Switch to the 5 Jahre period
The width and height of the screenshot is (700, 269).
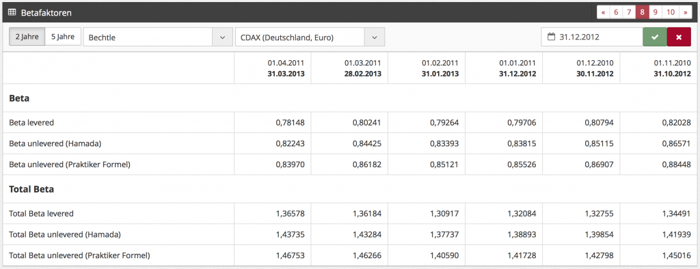tap(63, 37)
